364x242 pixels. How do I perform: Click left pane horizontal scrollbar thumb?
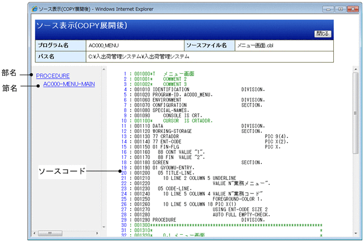click(50, 233)
